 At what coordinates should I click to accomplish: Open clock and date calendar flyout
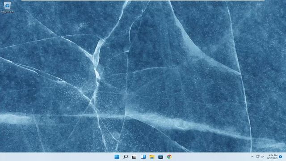click(x=273, y=157)
